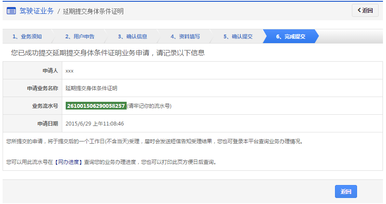Click the hint text (请牢记你的流水号)

click(x=149, y=106)
